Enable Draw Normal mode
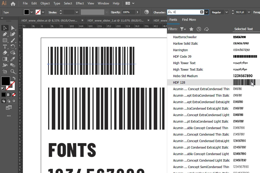The height and width of the screenshot is (173, 260). [x=3, y=101]
